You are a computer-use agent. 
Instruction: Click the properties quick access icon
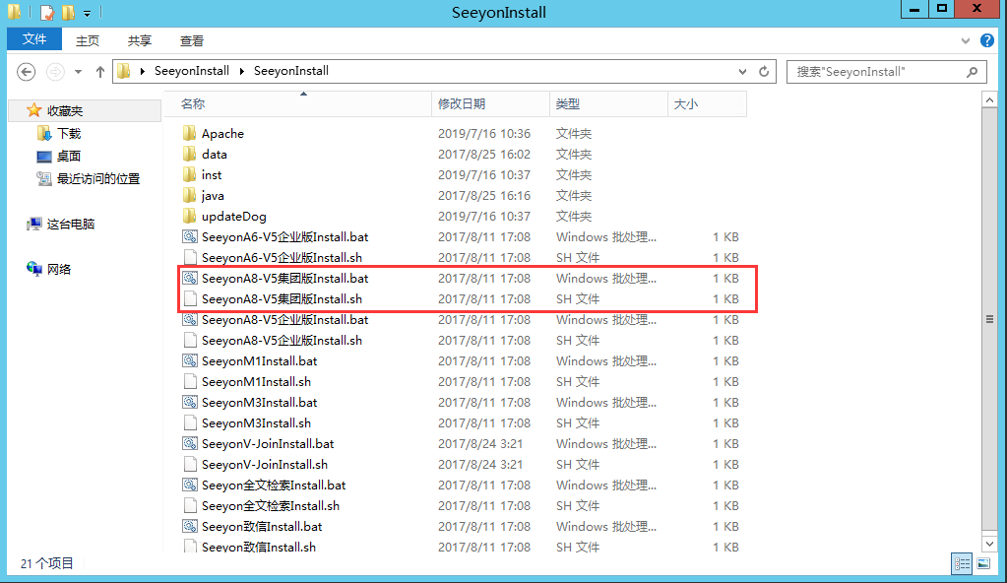click(x=47, y=12)
